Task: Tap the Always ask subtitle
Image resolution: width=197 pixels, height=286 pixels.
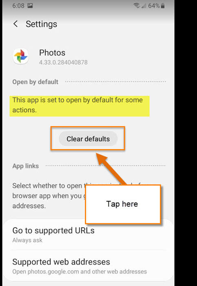Action: pyautogui.click(x=27, y=240)
